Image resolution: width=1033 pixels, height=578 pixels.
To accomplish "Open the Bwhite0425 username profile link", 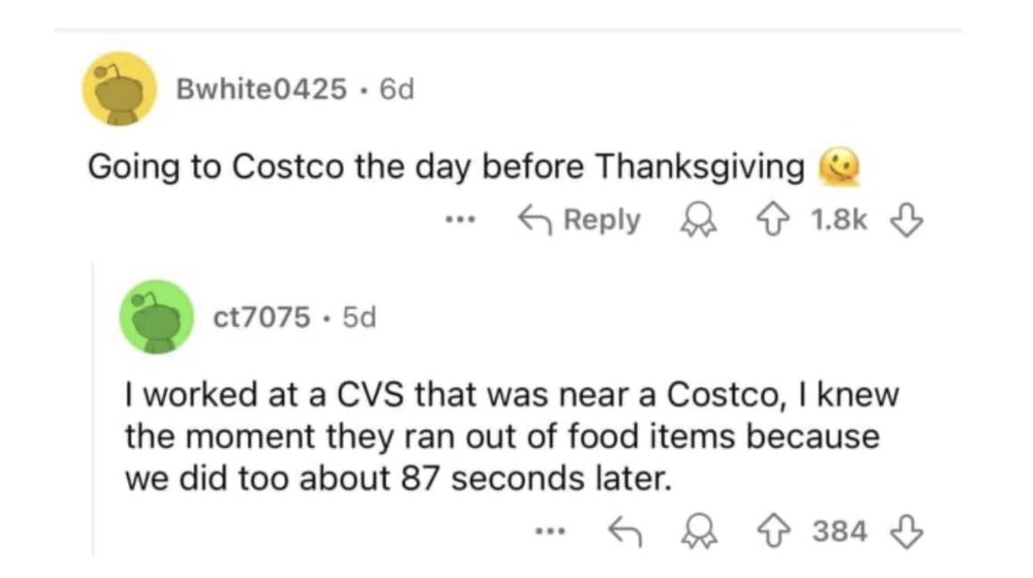I will [x=262, y=89].
